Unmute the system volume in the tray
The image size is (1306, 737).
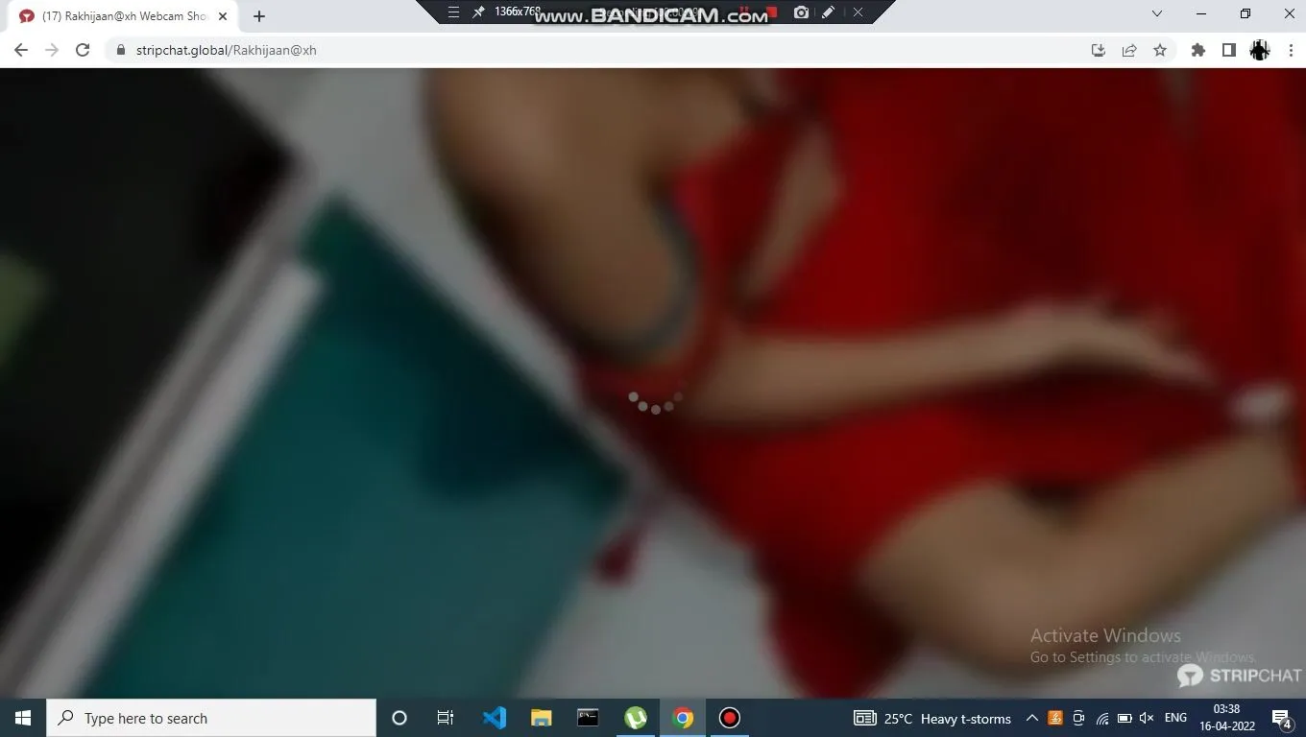click(x=1147, y=718)
